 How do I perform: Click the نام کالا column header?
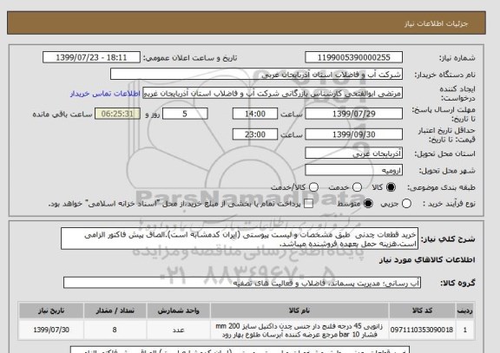[x=299, y=311]
